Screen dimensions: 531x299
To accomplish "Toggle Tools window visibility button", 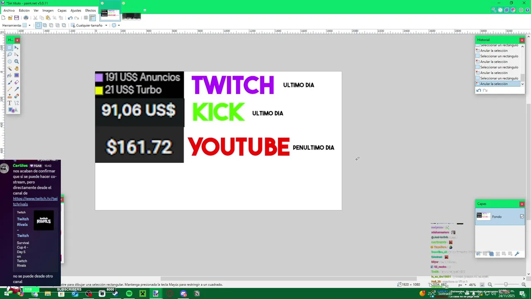I will [494, 10].
